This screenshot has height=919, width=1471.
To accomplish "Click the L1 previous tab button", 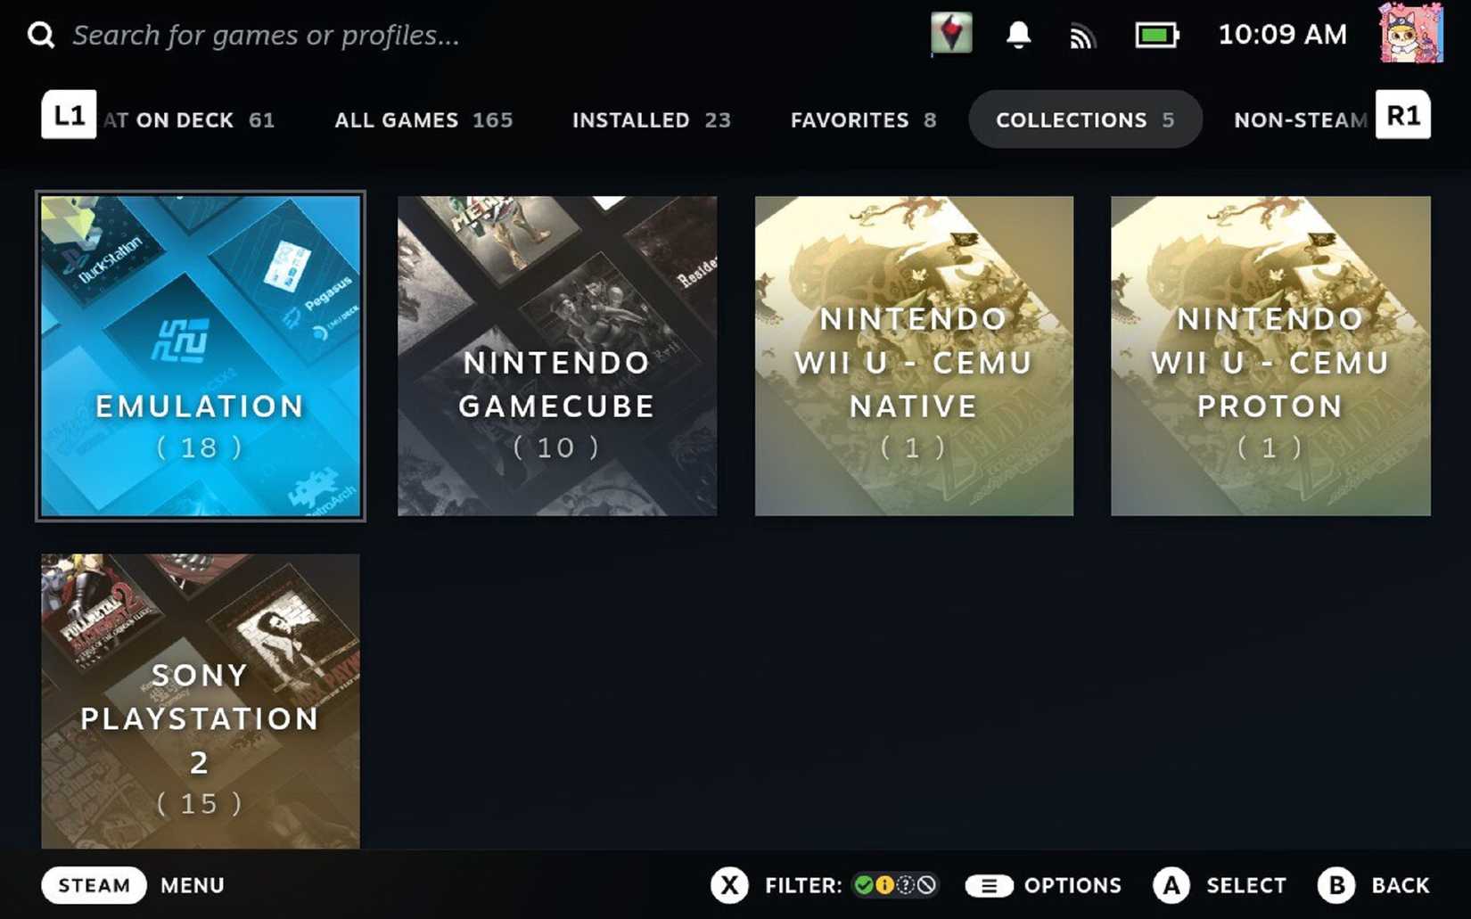I will [69, 115].
